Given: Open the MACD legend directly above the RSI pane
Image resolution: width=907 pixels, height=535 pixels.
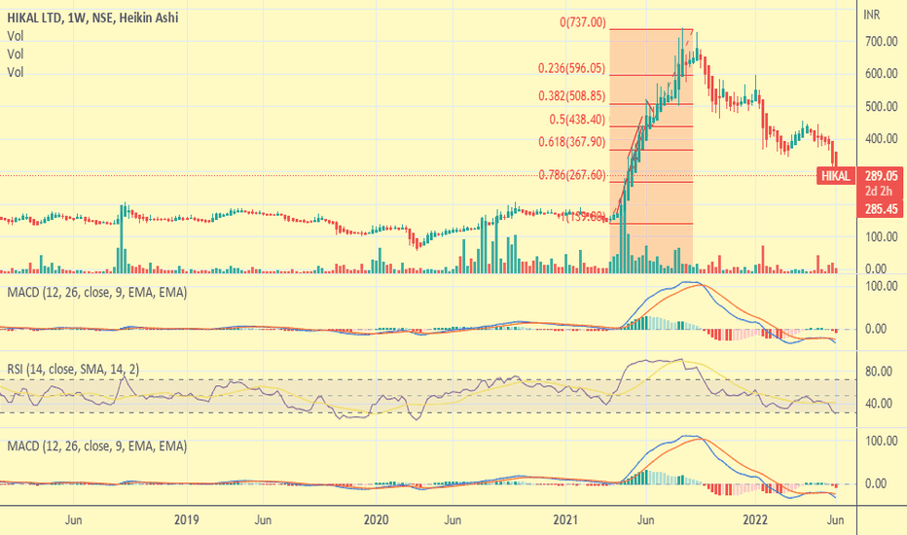Looking at the screenshot, I should point(96,293).
